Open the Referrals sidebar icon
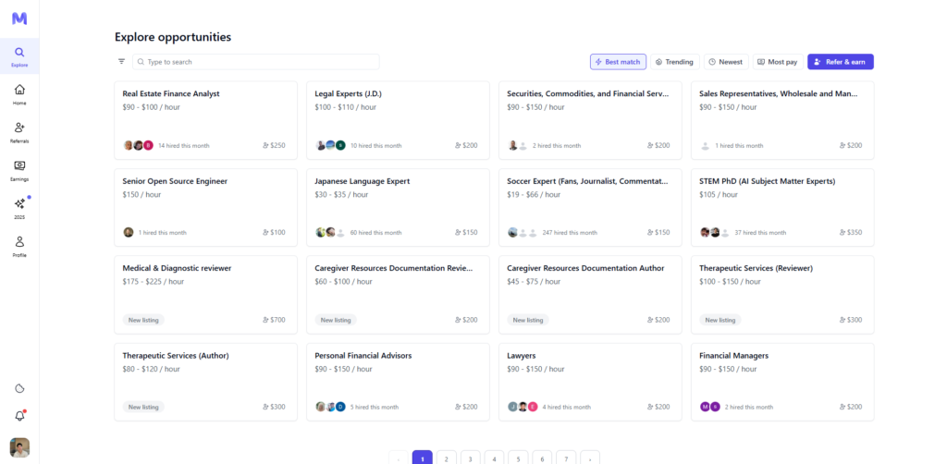The height and width of the screenshot is (464, 947). (x=19, y=131)
